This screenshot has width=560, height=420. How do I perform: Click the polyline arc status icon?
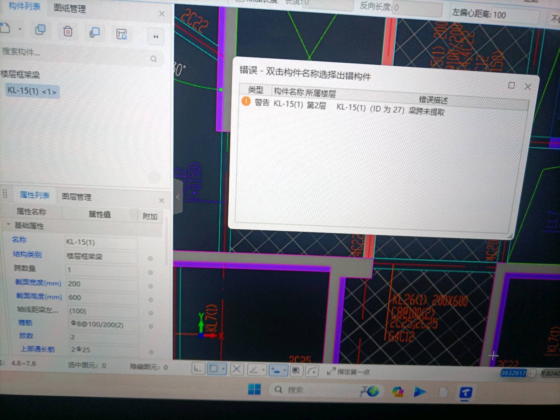click(x=312, y=371)
